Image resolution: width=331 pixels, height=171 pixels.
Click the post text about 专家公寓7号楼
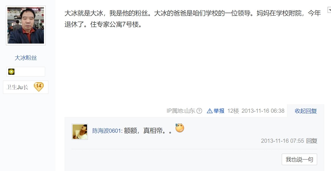pyautogui.click(x=193, y=19)
